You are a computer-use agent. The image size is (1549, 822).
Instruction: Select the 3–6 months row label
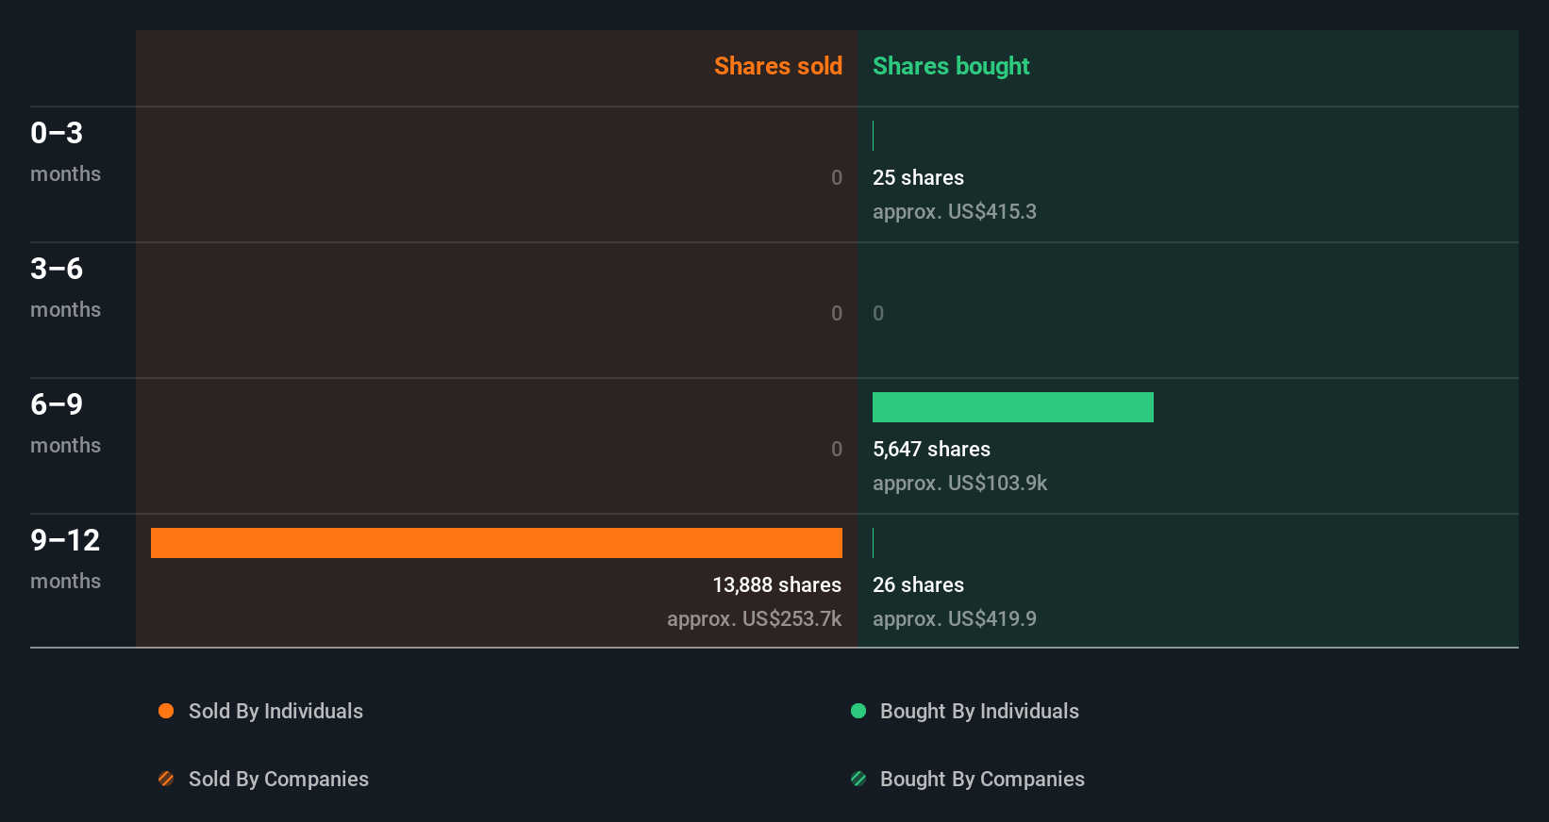(x=65, y=287)
